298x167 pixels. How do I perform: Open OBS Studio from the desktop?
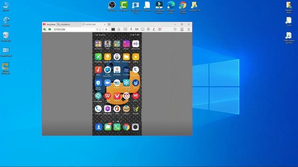pos(112,6)
